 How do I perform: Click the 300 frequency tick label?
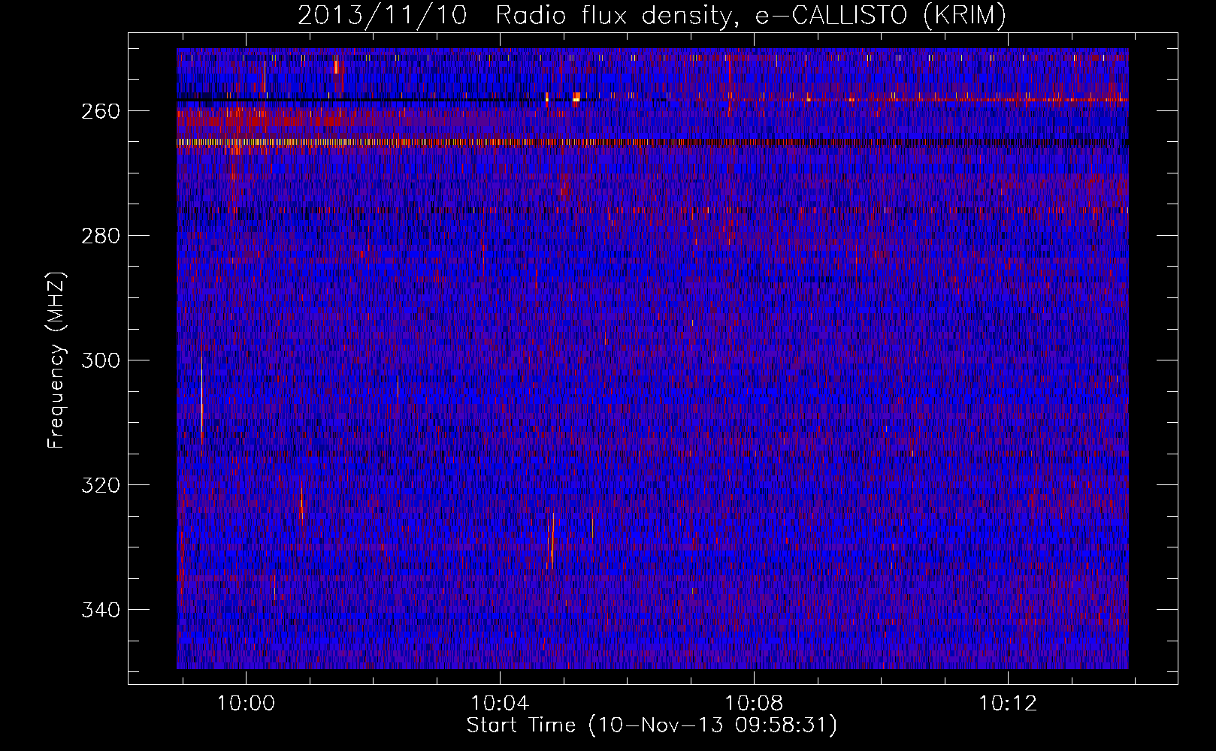click(x=101, y=360)
